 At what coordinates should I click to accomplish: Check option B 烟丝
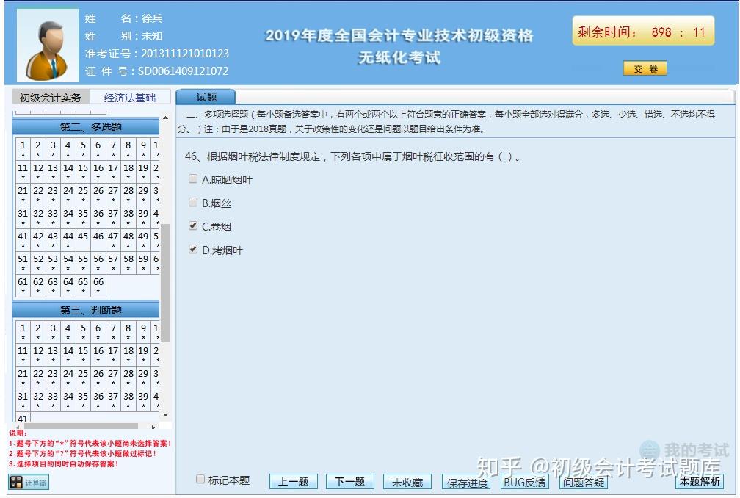[x=192, y=203]
